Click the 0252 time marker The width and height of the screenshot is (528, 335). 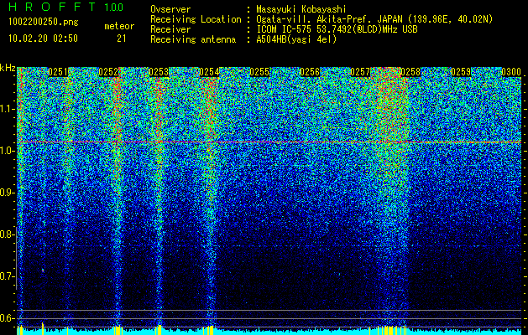tap(108, 72)
